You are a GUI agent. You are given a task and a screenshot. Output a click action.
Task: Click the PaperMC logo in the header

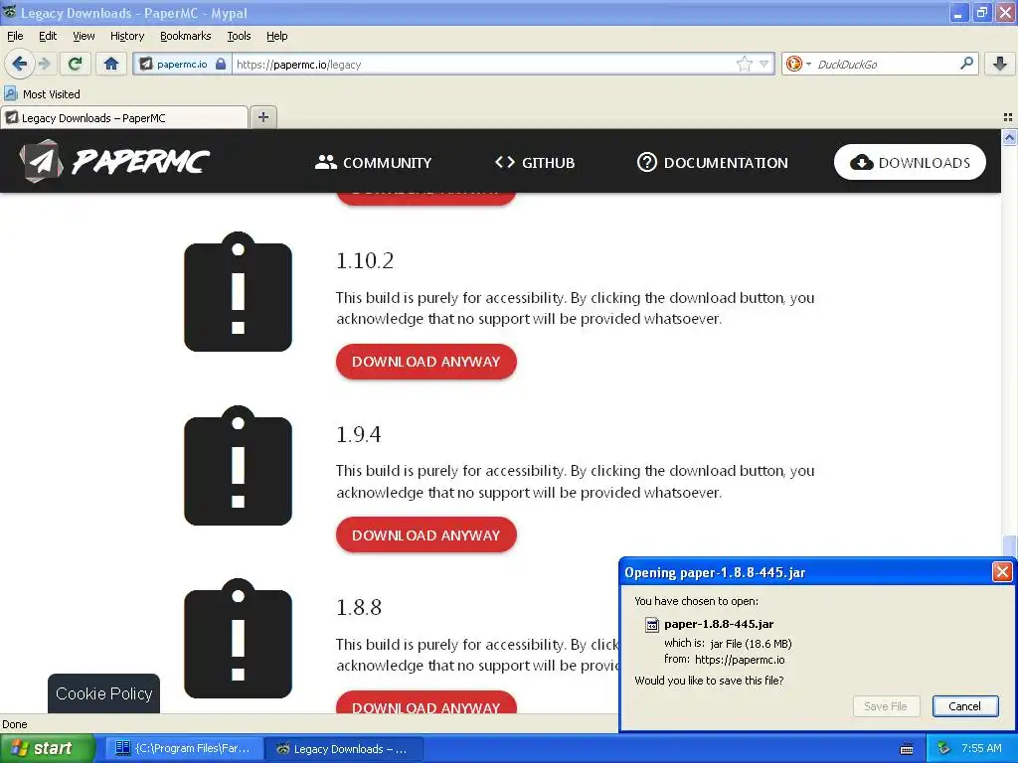click(x=114, y=162)
